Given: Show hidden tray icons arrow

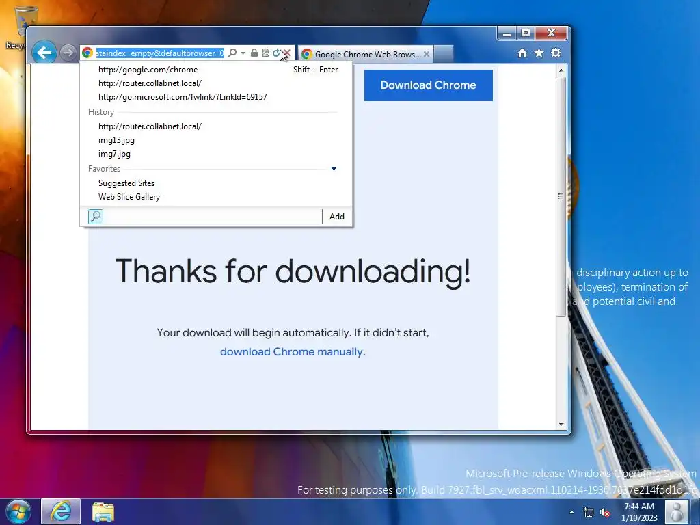Looking at the screenshot, I should tap(572, 512).
